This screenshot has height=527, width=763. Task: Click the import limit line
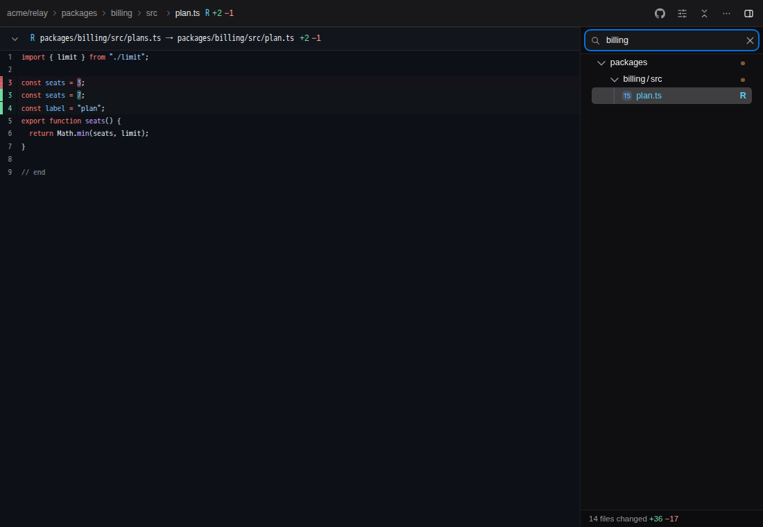click(290, 57)
